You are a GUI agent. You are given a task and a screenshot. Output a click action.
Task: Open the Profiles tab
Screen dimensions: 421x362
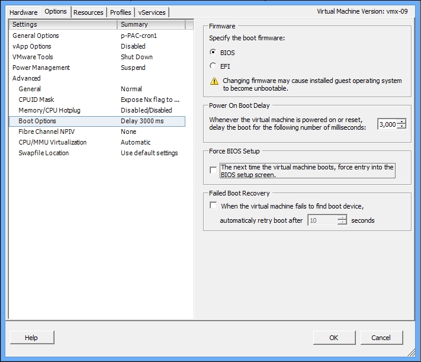[x=121, y=12]
